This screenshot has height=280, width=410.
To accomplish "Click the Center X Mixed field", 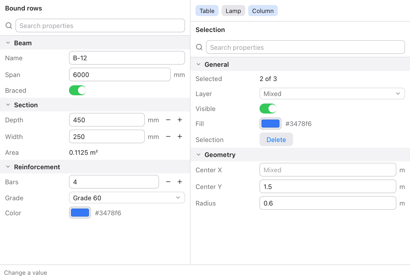I will [x=328, y=170].
